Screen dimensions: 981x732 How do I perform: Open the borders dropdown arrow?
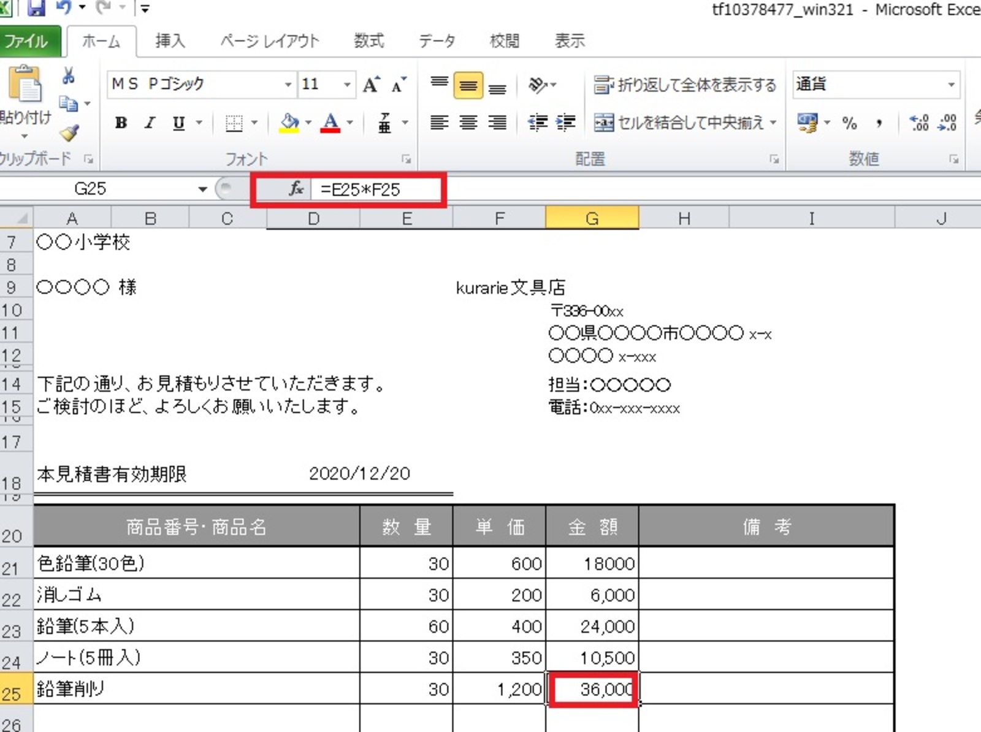(254, 123)
